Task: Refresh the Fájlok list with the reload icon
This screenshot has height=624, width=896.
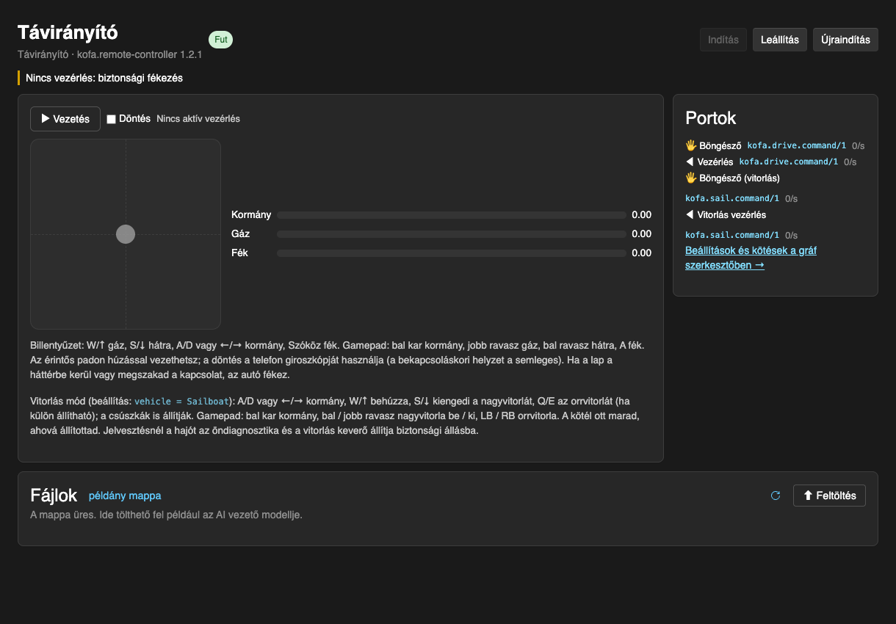Action: tap(776, 496)
